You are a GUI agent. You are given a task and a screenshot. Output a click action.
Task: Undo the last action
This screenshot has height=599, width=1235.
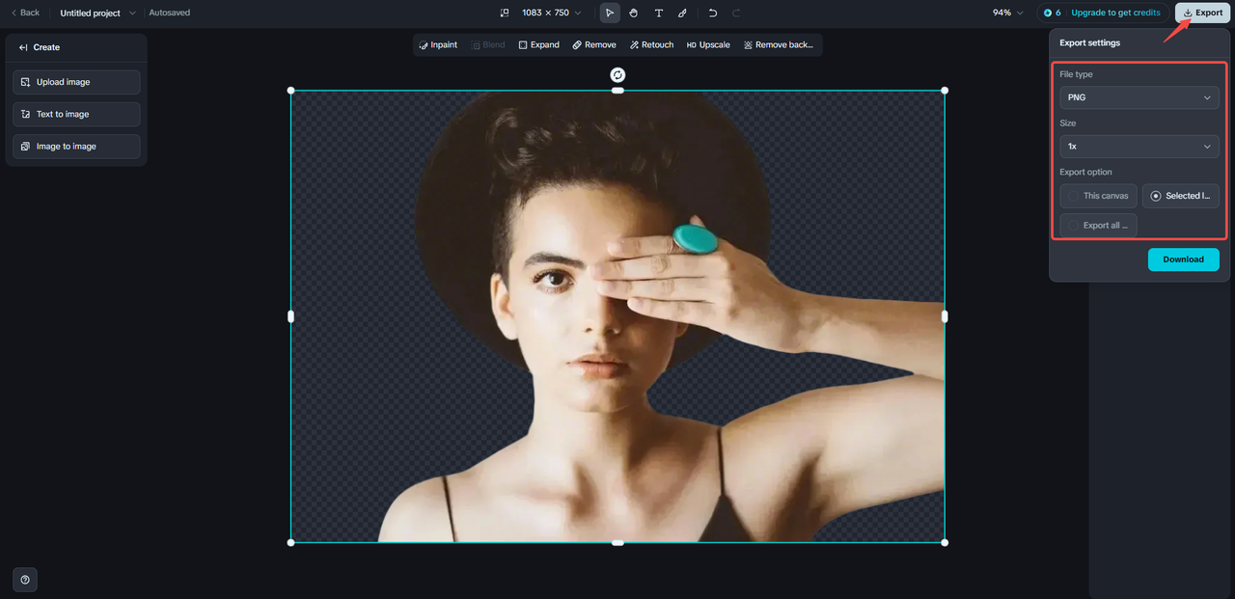(713, 13)
